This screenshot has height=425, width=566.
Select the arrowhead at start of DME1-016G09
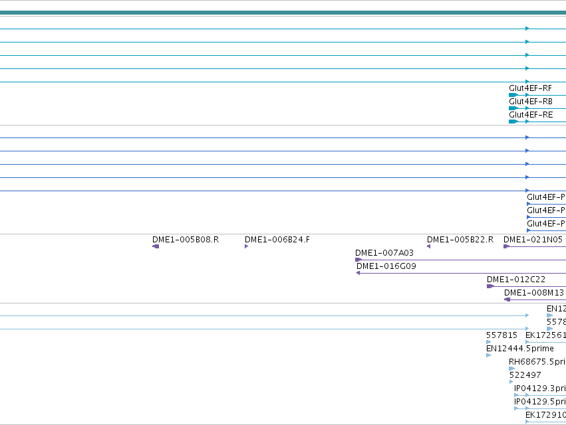click(x=358, y=273)
